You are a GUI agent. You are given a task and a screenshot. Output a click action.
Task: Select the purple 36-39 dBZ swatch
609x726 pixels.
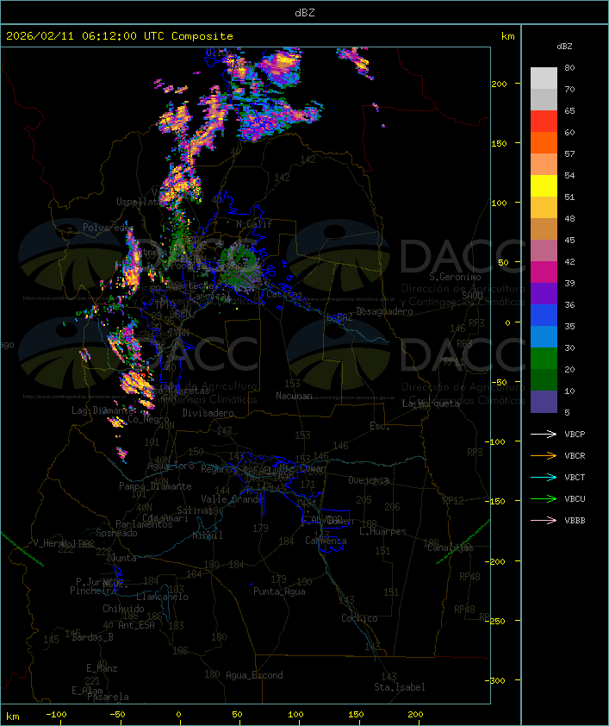[x=544, y=293]
